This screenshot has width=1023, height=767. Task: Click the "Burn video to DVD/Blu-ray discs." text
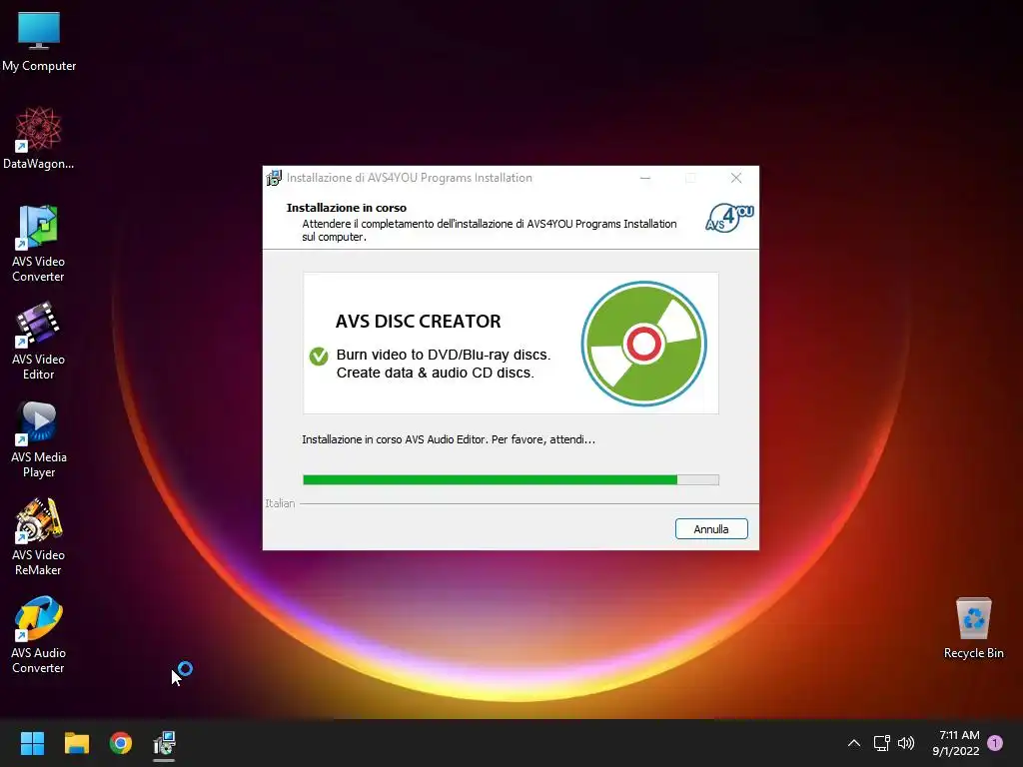coord(444,355)
